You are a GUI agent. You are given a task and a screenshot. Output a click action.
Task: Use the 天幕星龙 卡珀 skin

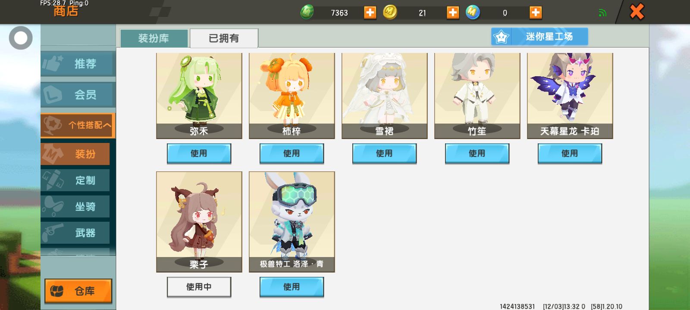(x=570, y=153)
